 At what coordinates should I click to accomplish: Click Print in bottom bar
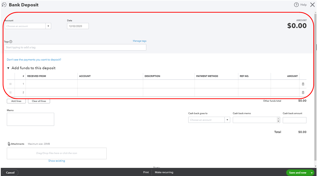point(146,172)
